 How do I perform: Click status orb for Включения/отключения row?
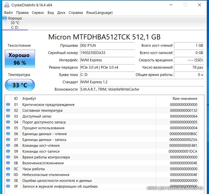(8, 163)
